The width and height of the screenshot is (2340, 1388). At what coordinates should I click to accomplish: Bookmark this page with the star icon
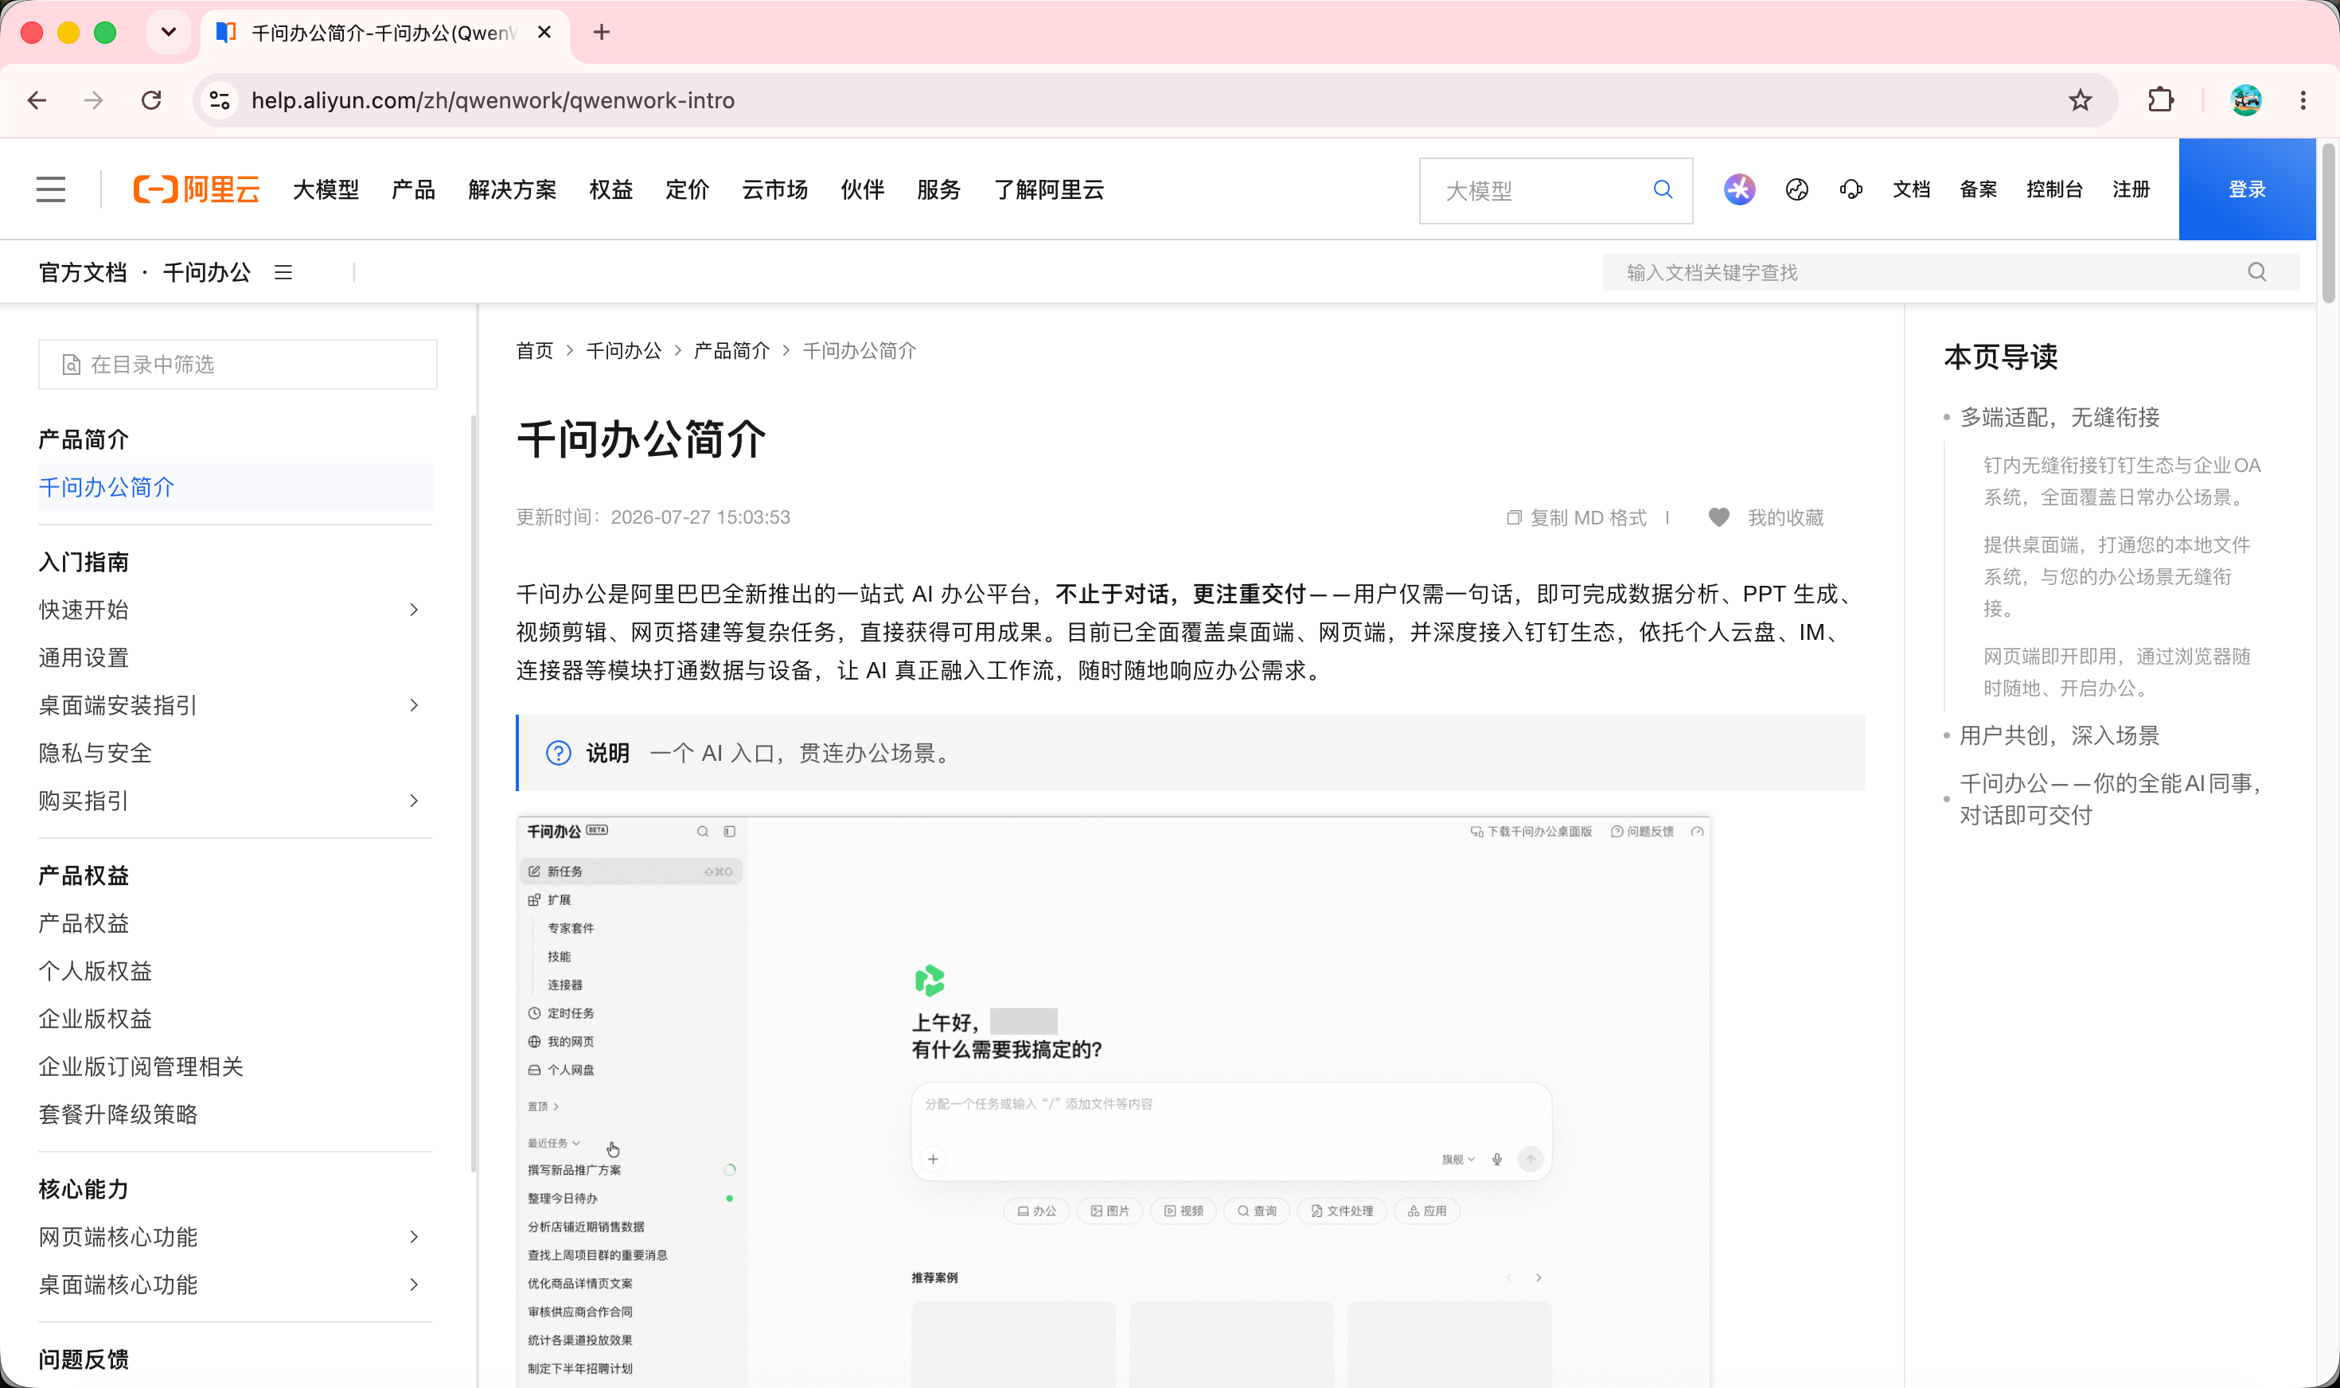pos(2079,100)
